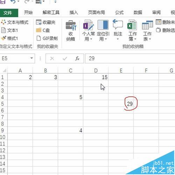This screenshot has height=175, width=175.
Task: Open the 收纳箱 toolbox icon
Action: [x=71, y=26]
